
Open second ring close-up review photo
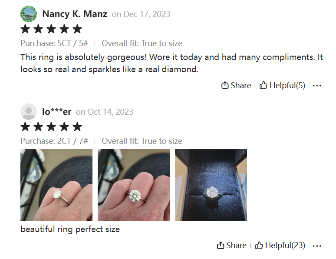point(134,185)
